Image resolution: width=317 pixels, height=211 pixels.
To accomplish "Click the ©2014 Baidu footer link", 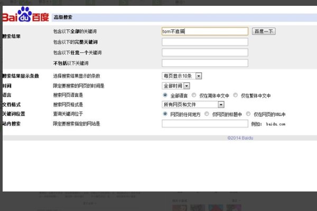I will coord(240,138).
